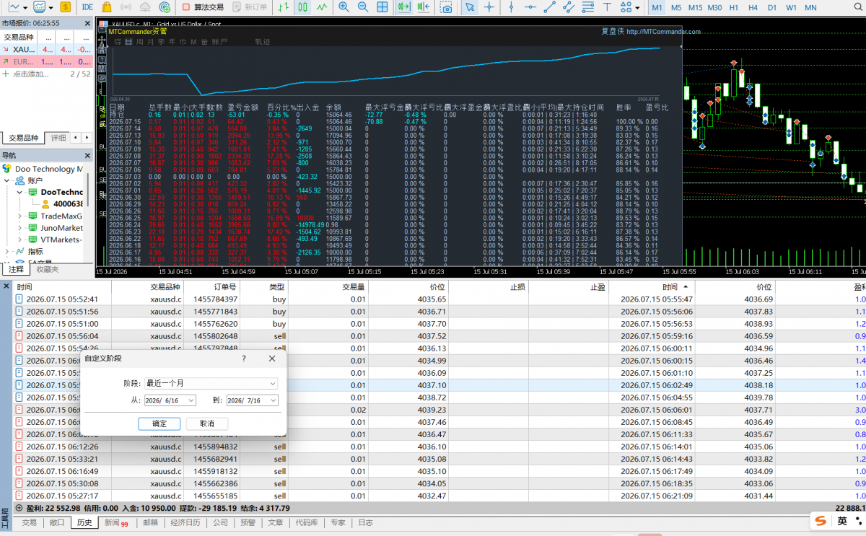
Task: Open the 经济日历 calendar tab
Action: coord(185,523)
